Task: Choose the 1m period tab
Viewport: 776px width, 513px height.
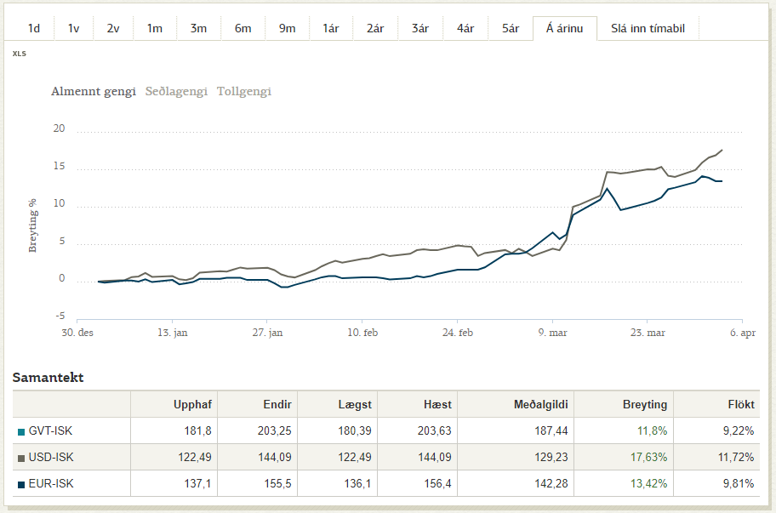Action: (x=154, y=28)
